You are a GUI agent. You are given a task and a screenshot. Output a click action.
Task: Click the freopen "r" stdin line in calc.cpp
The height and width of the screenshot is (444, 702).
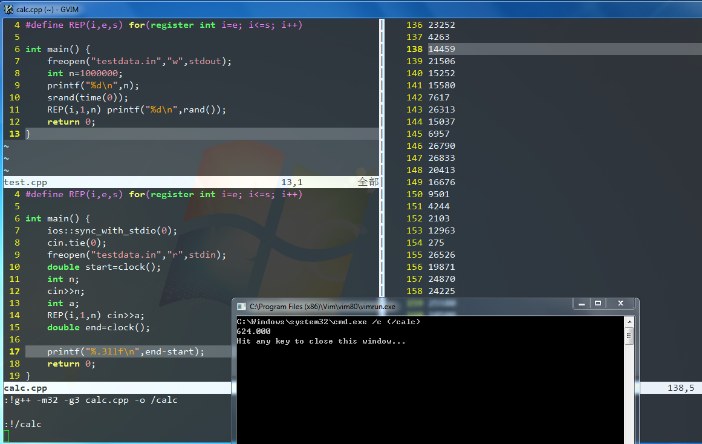click(137, 255)
